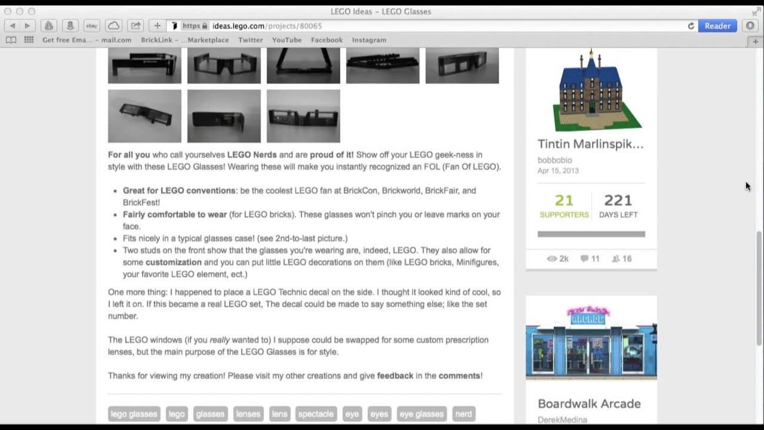Enter full screen using the window's corner arrows
Image resolution: width=764 pixels, height=430 pixels.
pos(756,11)
